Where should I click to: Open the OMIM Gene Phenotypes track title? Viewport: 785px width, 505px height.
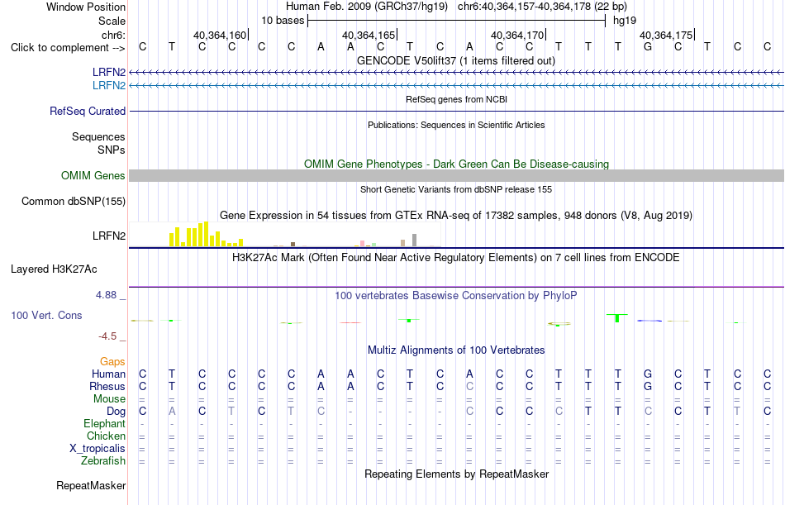pos(456,164)
